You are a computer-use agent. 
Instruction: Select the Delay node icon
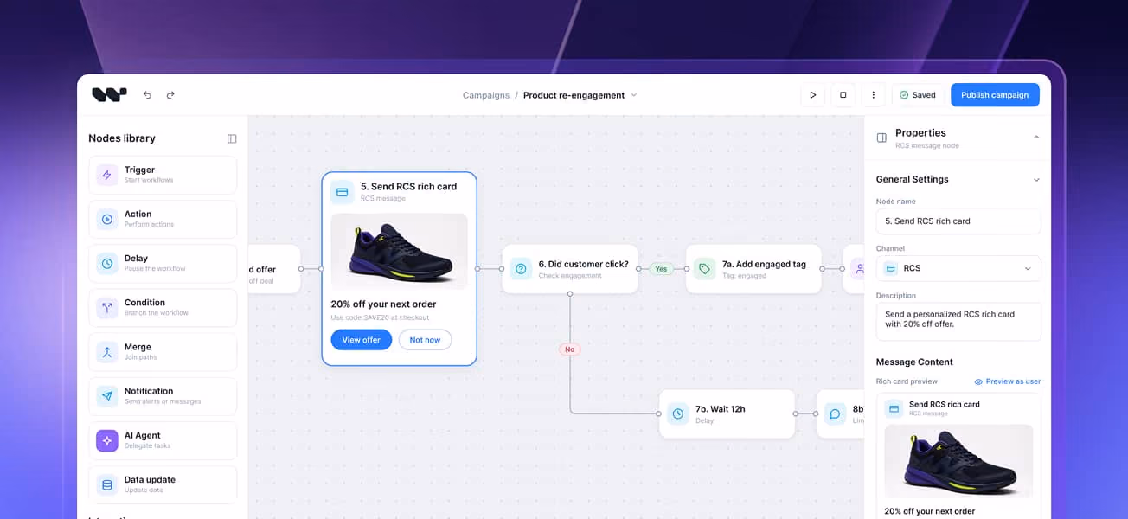click(x=107, y=263)
